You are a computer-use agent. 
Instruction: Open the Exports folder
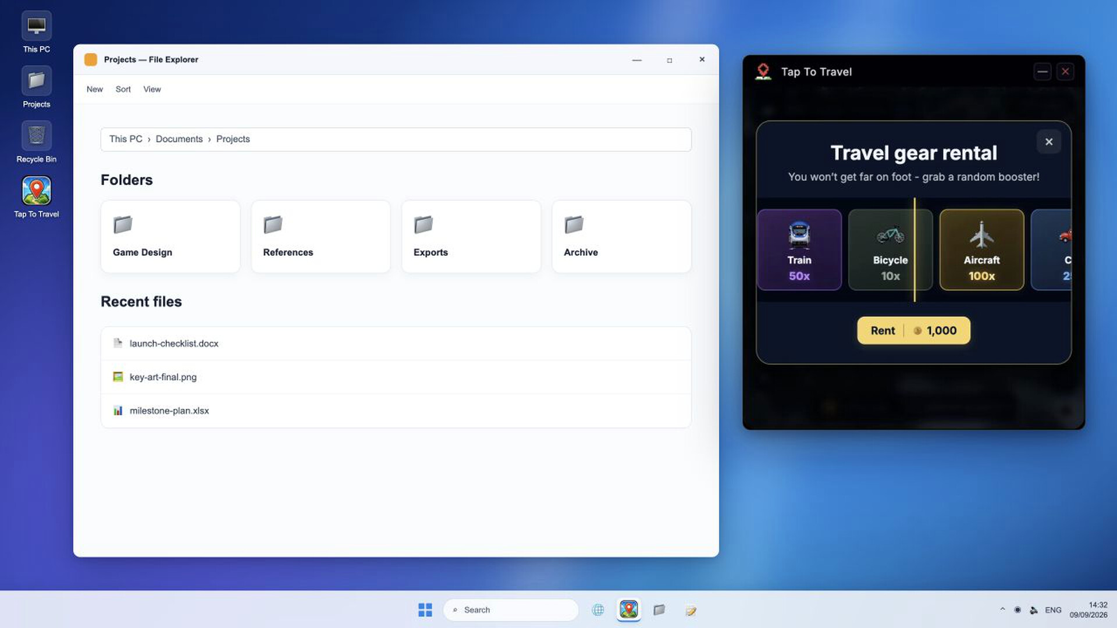point(471,237)
